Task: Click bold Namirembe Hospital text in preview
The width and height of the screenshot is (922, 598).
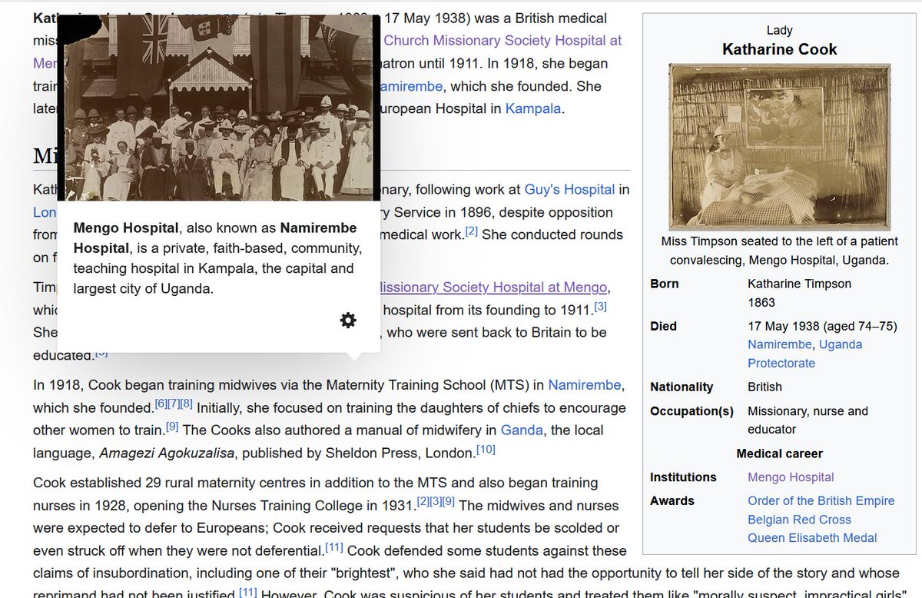Action: point(215,238)
